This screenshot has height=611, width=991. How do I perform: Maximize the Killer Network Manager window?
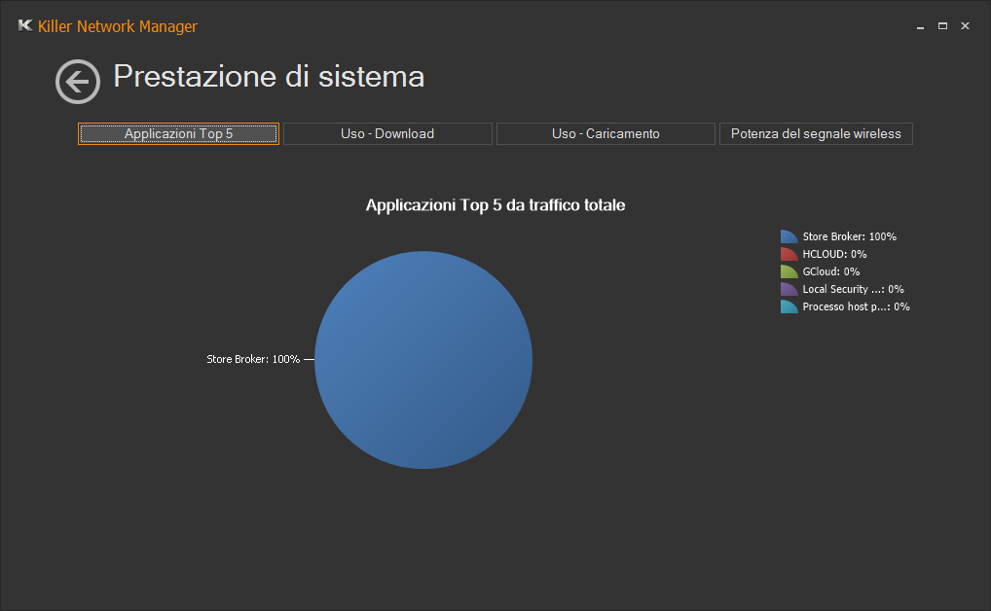pyautogui.click(x=942, y=26)
